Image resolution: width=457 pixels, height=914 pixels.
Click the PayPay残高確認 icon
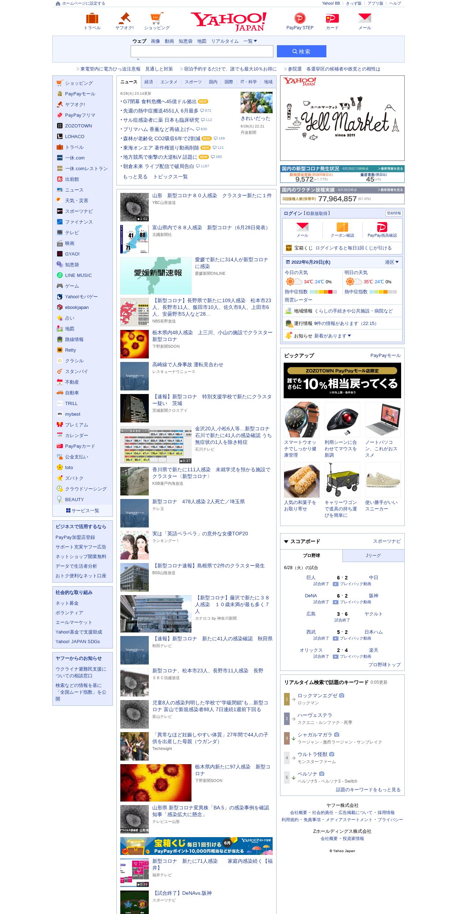382,227
